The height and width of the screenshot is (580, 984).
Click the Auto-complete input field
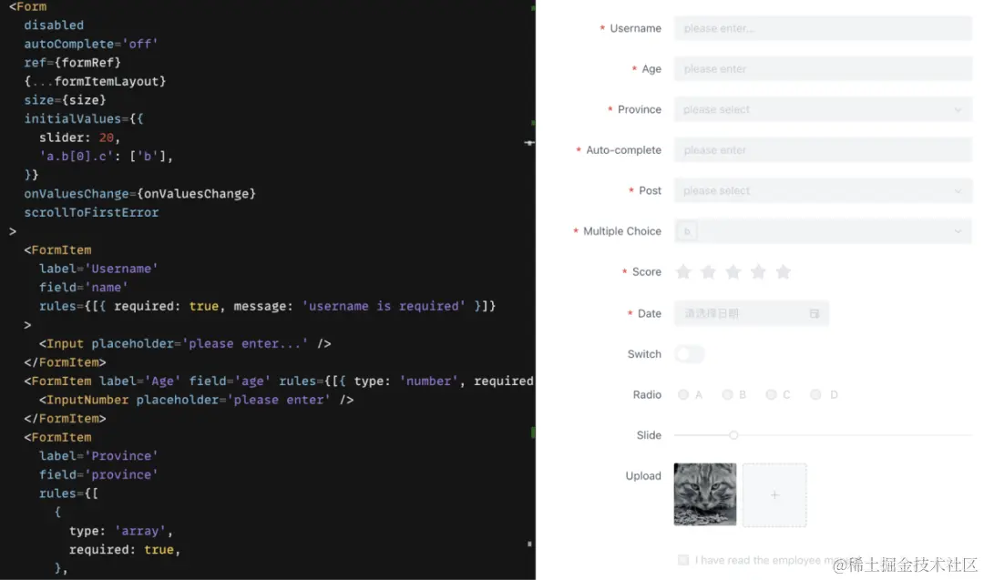pos(823,150)
